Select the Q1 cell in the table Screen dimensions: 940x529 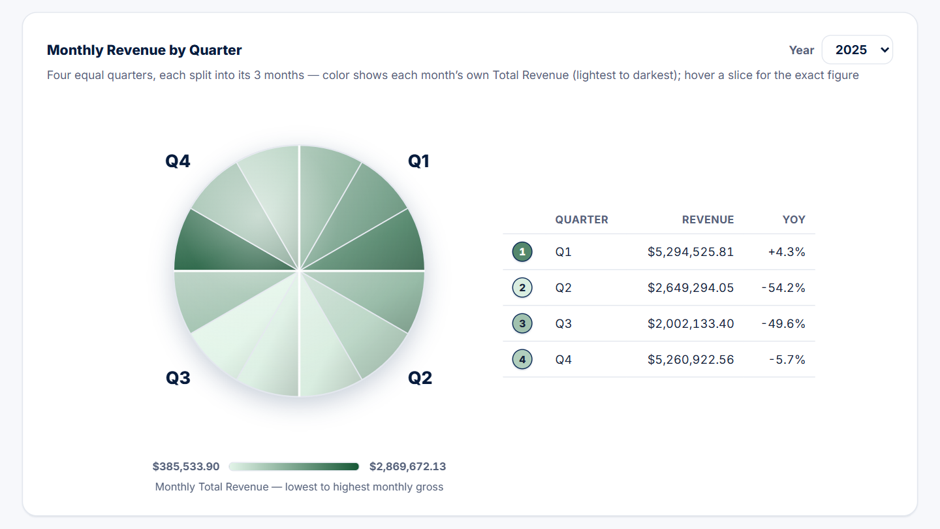coord(563,251)
